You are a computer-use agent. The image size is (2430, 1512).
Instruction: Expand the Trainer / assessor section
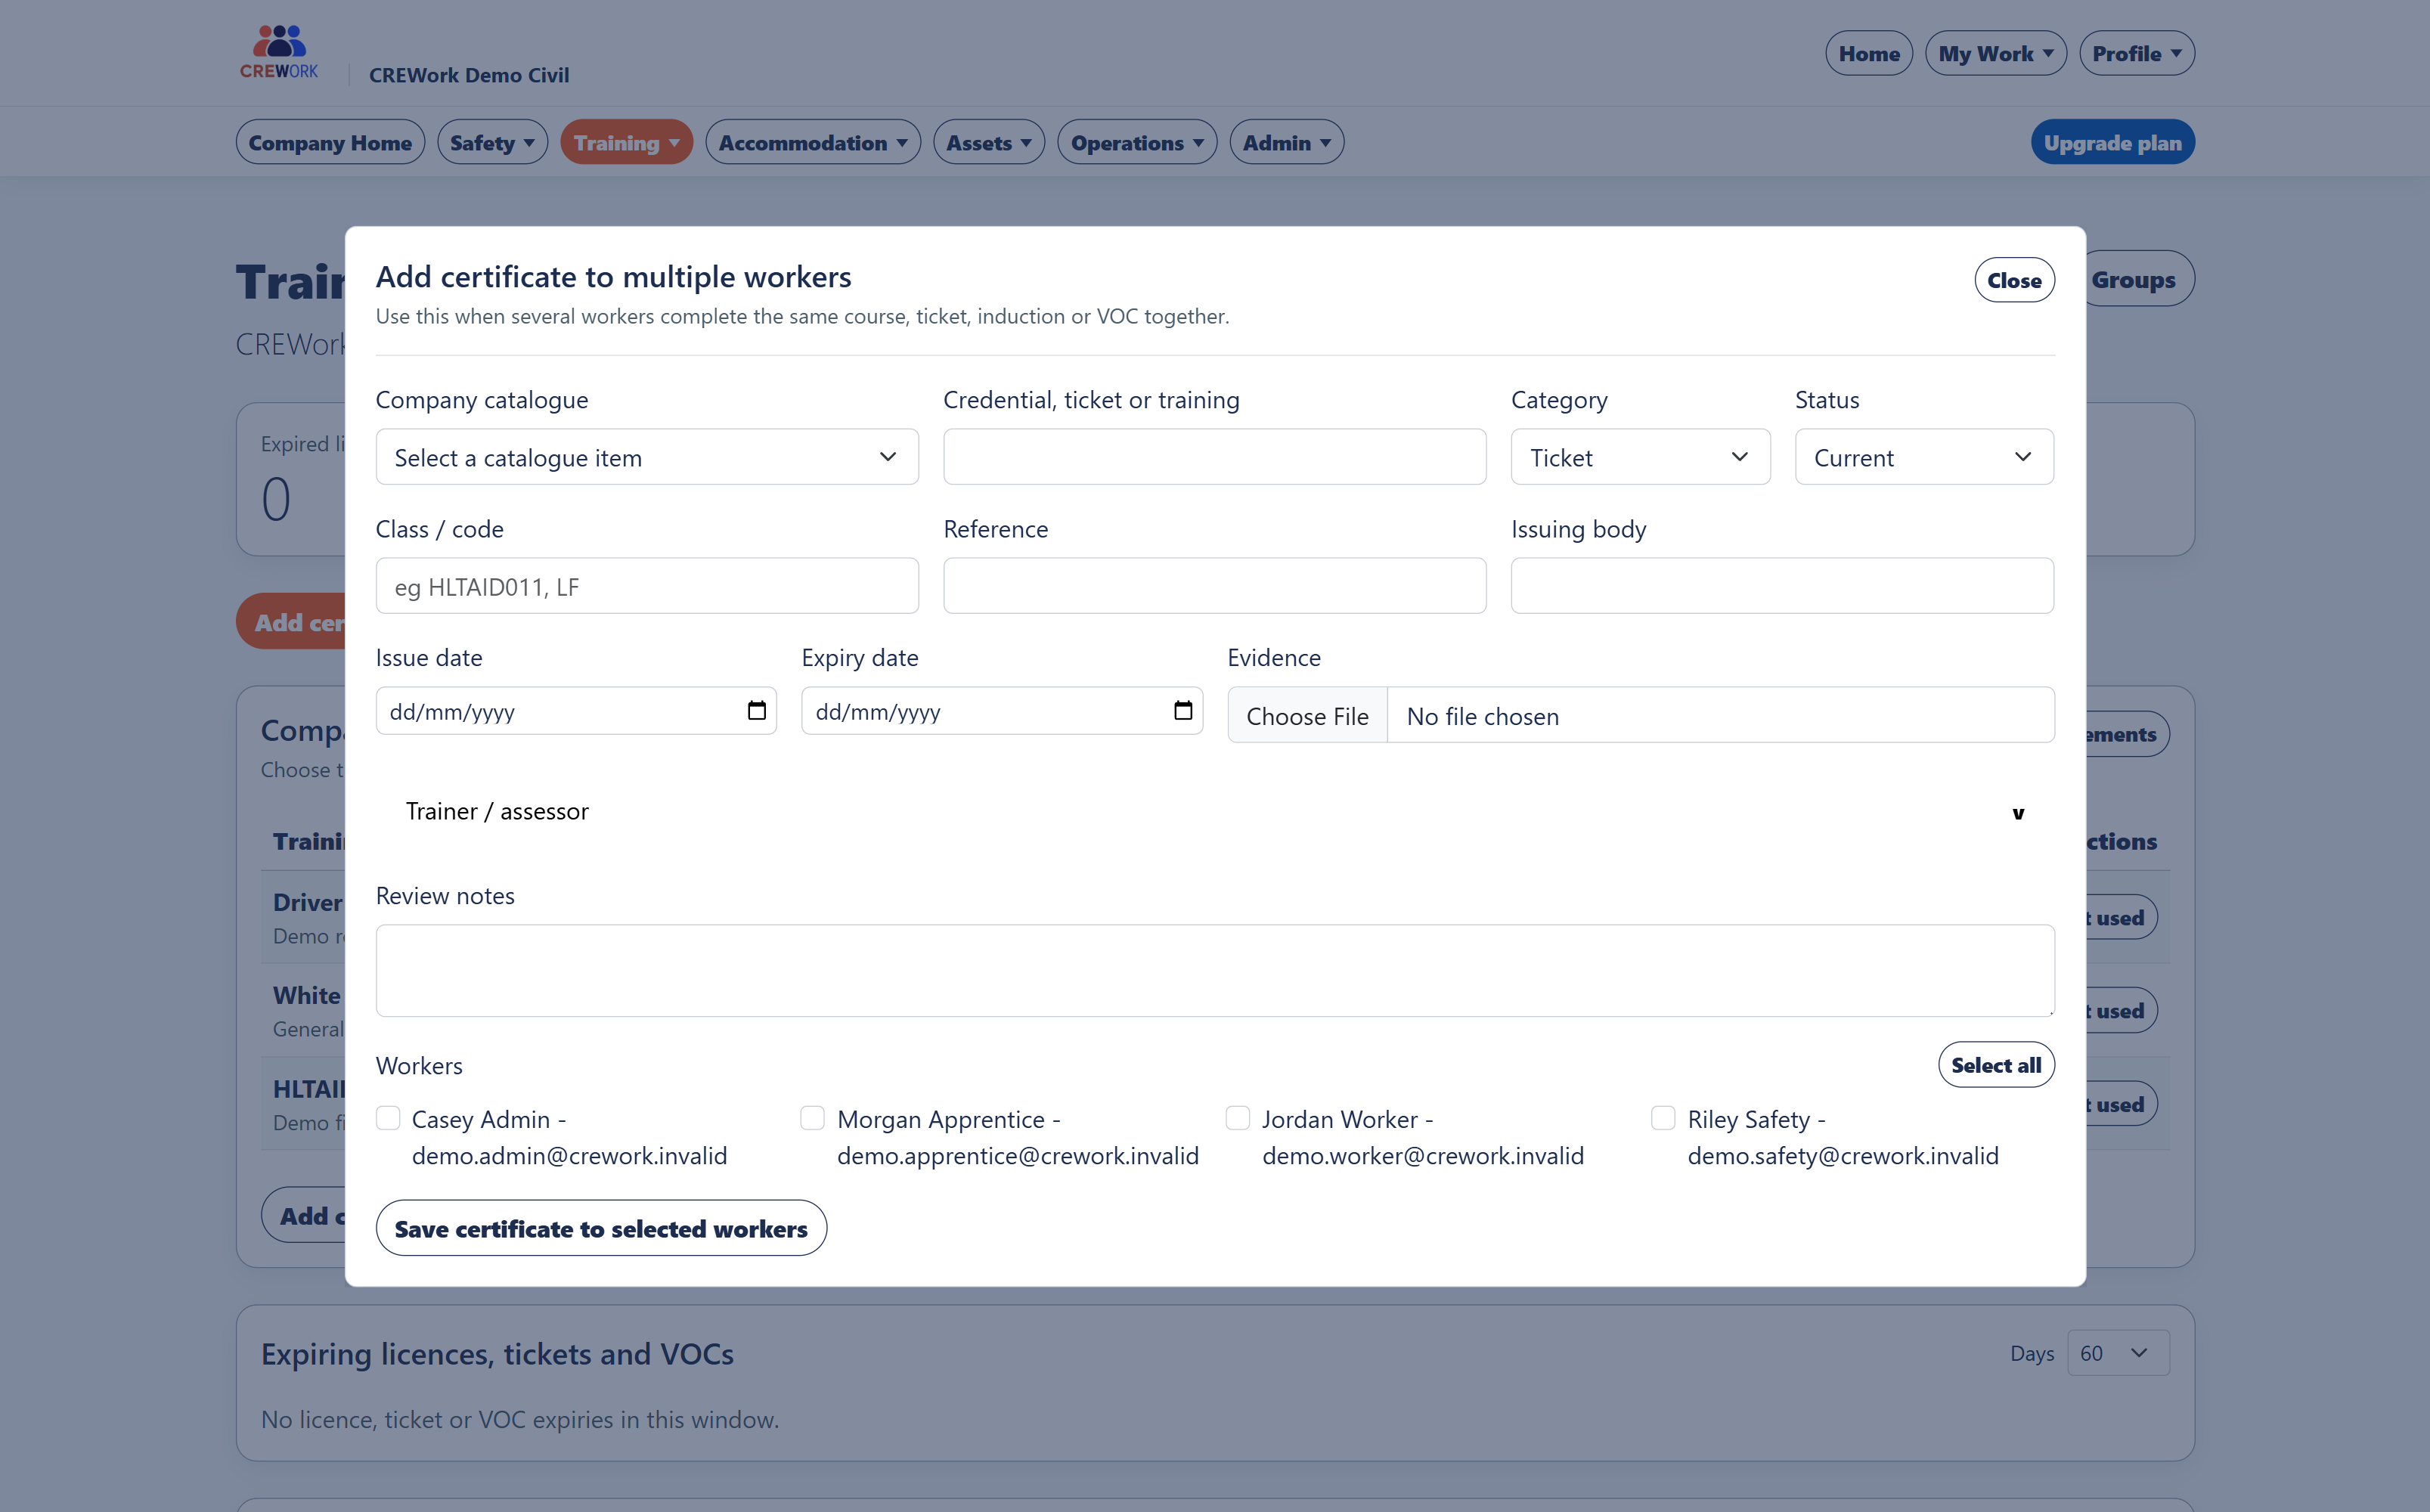(1215, 812)
